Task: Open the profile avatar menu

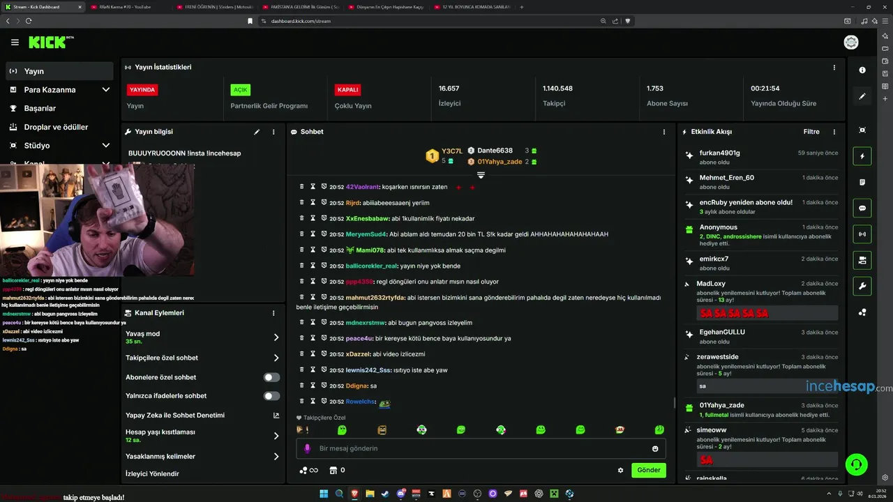Action: (851, 43)
